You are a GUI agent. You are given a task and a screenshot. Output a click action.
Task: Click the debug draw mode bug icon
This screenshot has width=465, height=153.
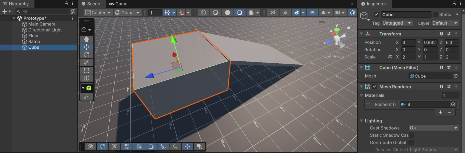click(251, 13)
